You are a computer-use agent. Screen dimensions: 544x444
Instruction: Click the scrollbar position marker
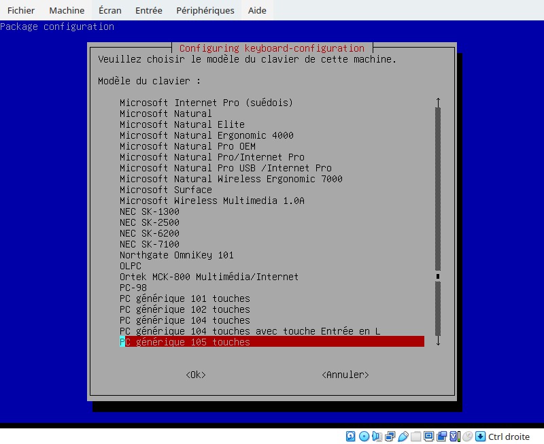click(438, 276)
